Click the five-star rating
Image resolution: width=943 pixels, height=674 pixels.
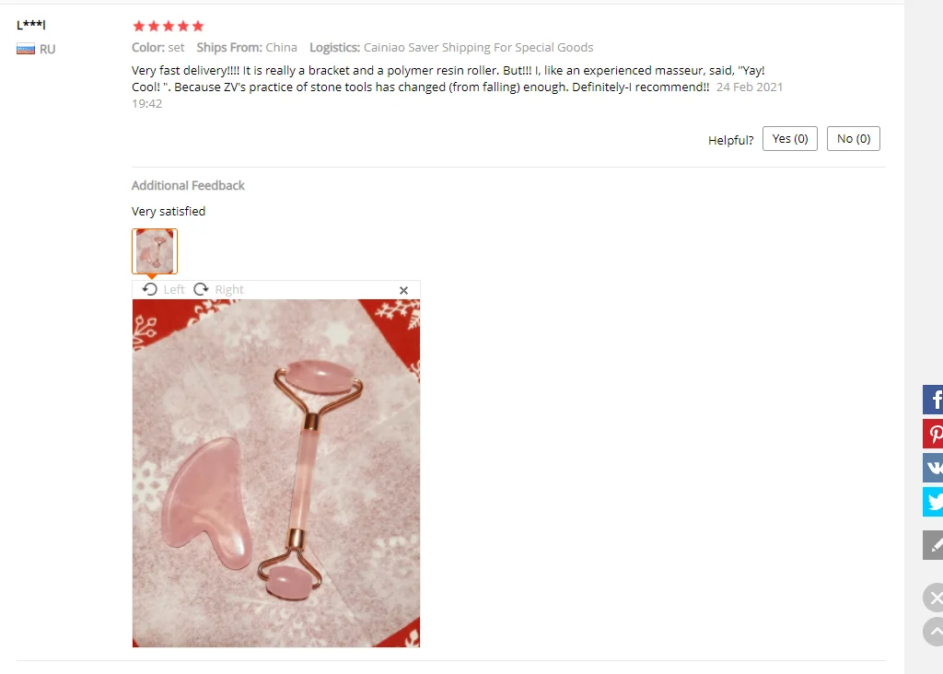[x=169, y=26]
